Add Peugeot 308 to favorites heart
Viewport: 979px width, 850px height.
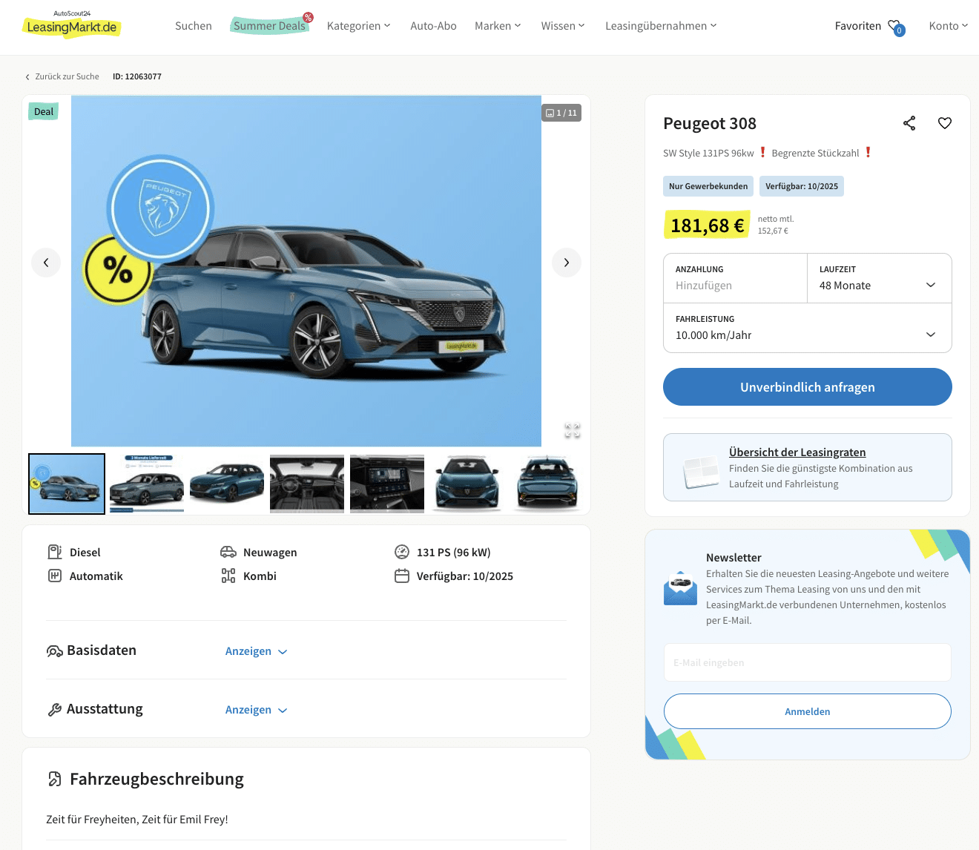click(945, 123)
